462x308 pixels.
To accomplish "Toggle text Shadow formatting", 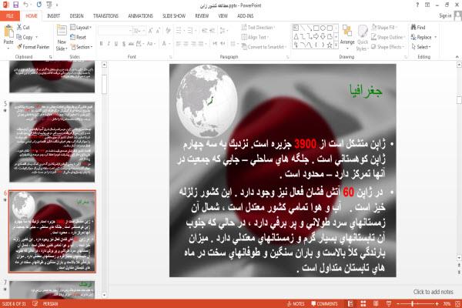I will tap(124, 44).
